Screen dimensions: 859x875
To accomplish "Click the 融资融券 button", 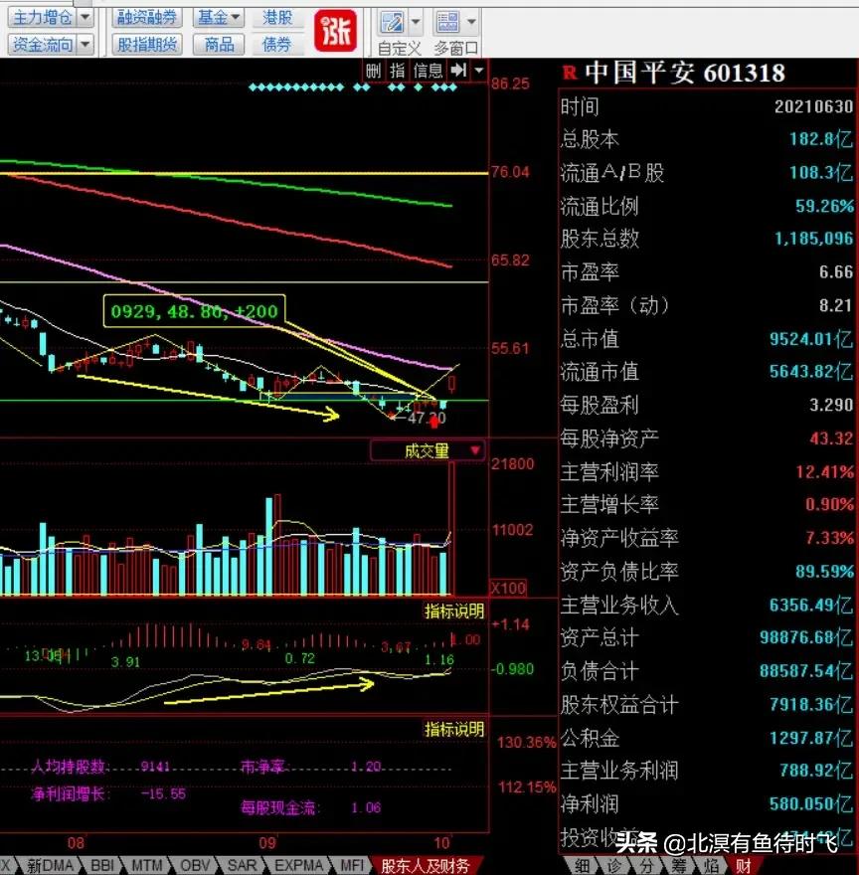I will (x=147, y=17).
